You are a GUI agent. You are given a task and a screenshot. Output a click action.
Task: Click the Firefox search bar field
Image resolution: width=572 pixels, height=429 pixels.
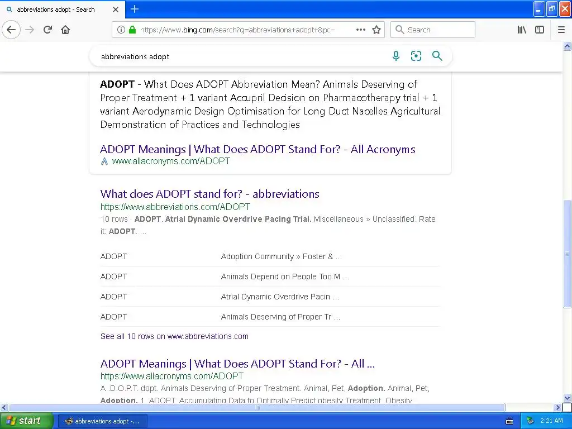[433, 30]
